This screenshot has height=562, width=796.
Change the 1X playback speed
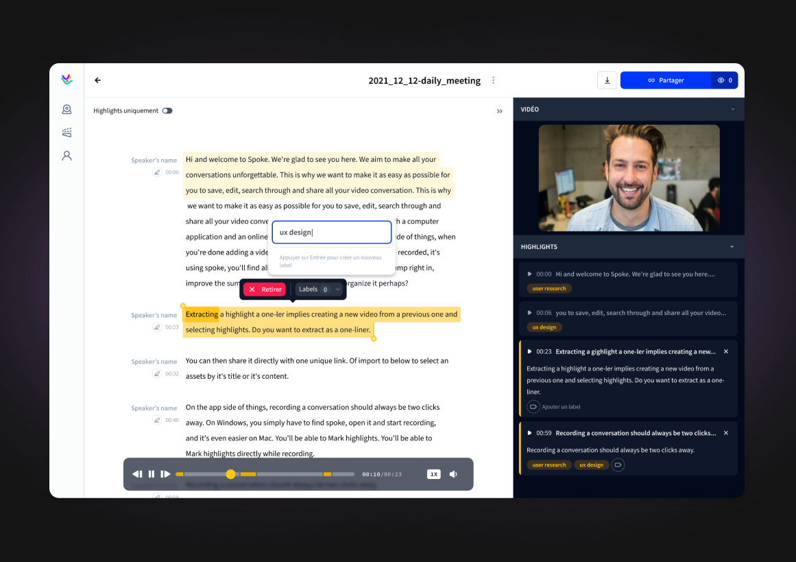433,474
